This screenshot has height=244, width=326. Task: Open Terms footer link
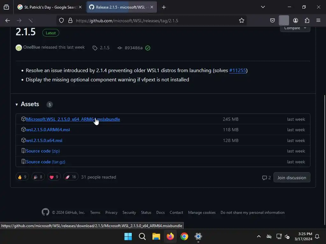(x=95, y=213)
